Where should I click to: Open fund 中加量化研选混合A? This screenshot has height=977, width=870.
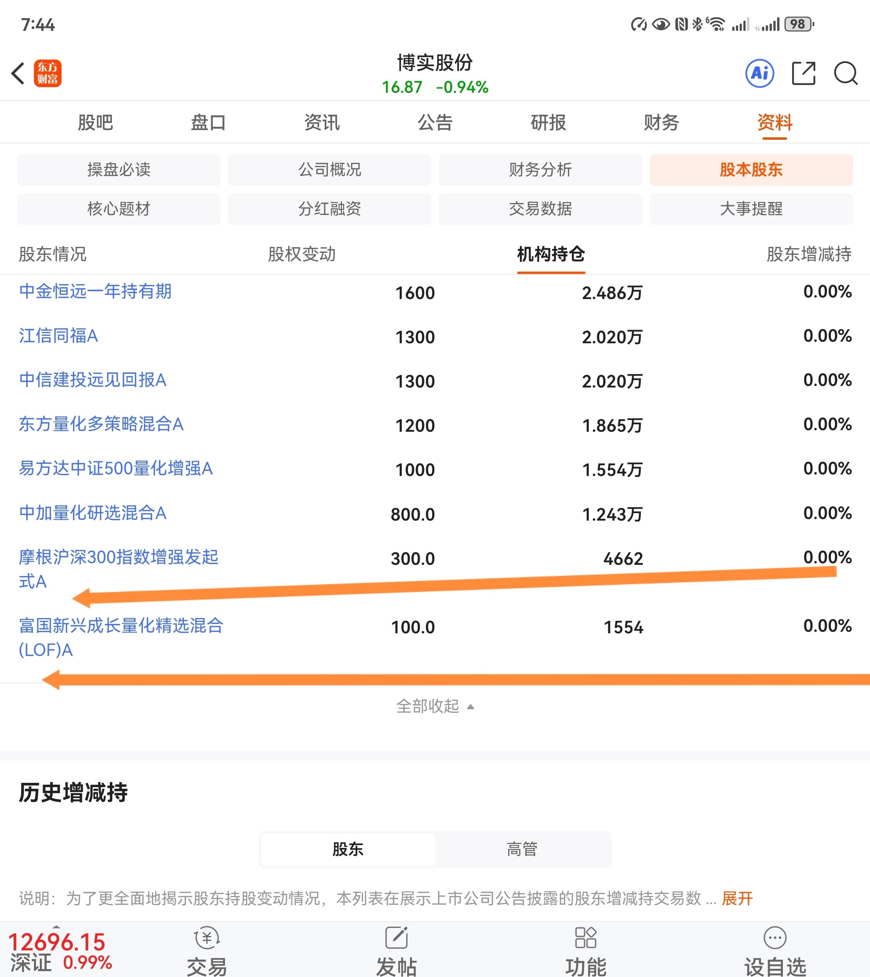coord(93,513)
